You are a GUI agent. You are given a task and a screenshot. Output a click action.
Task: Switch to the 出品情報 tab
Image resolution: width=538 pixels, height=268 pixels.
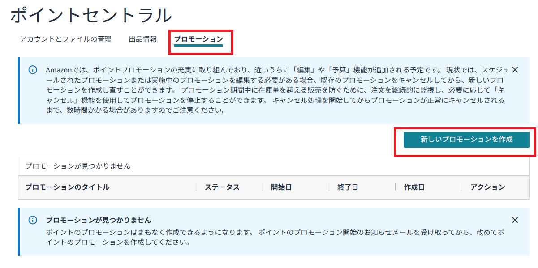[143, 39]
